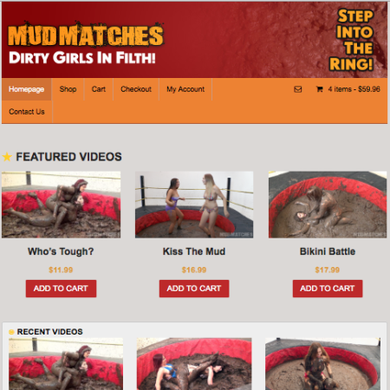Open the Who's Tough? title link
Viewport: 390px width, 390px height.
pyautogui.click(x=61, y=251)
